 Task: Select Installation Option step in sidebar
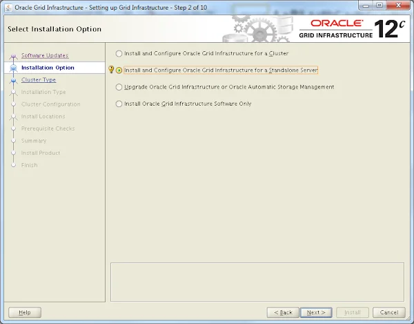(48, 68)
